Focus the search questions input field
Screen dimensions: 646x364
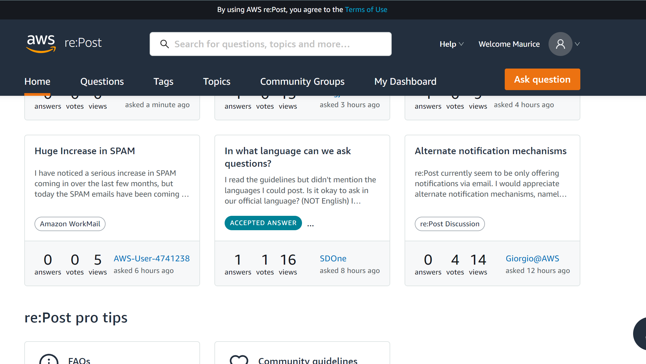click(x=271, y=44)
